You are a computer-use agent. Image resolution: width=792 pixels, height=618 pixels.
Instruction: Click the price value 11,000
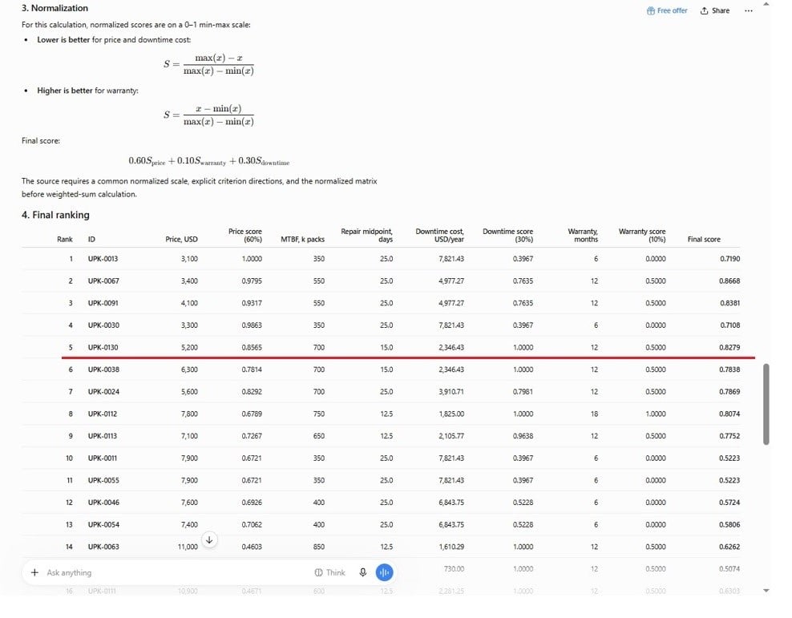(188, 547)
